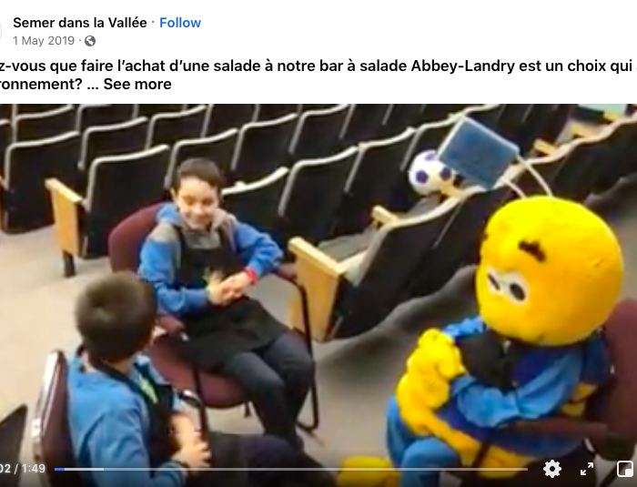Switch to picture-in-picture mini player
637x487 pixels.
pos(625,469)
